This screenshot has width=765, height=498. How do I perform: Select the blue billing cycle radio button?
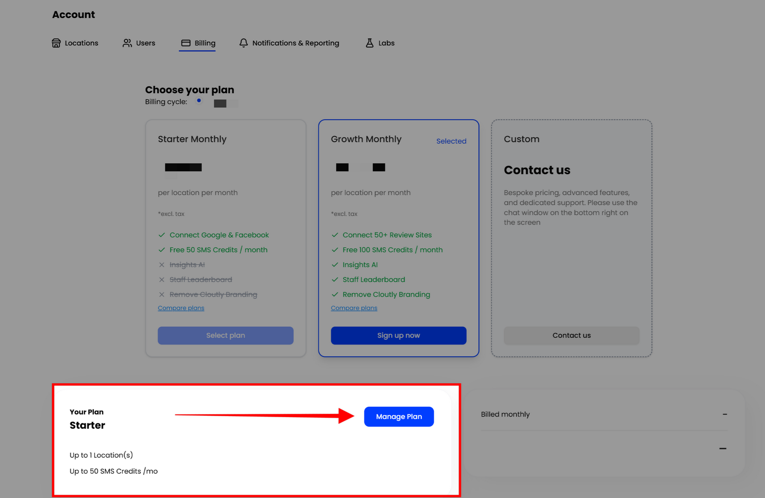click(199, 101)
